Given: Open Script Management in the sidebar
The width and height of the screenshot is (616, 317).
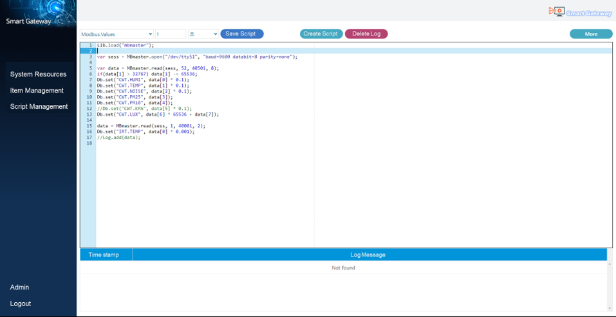Looking at the screenshot, I should [x=39, y=106].
